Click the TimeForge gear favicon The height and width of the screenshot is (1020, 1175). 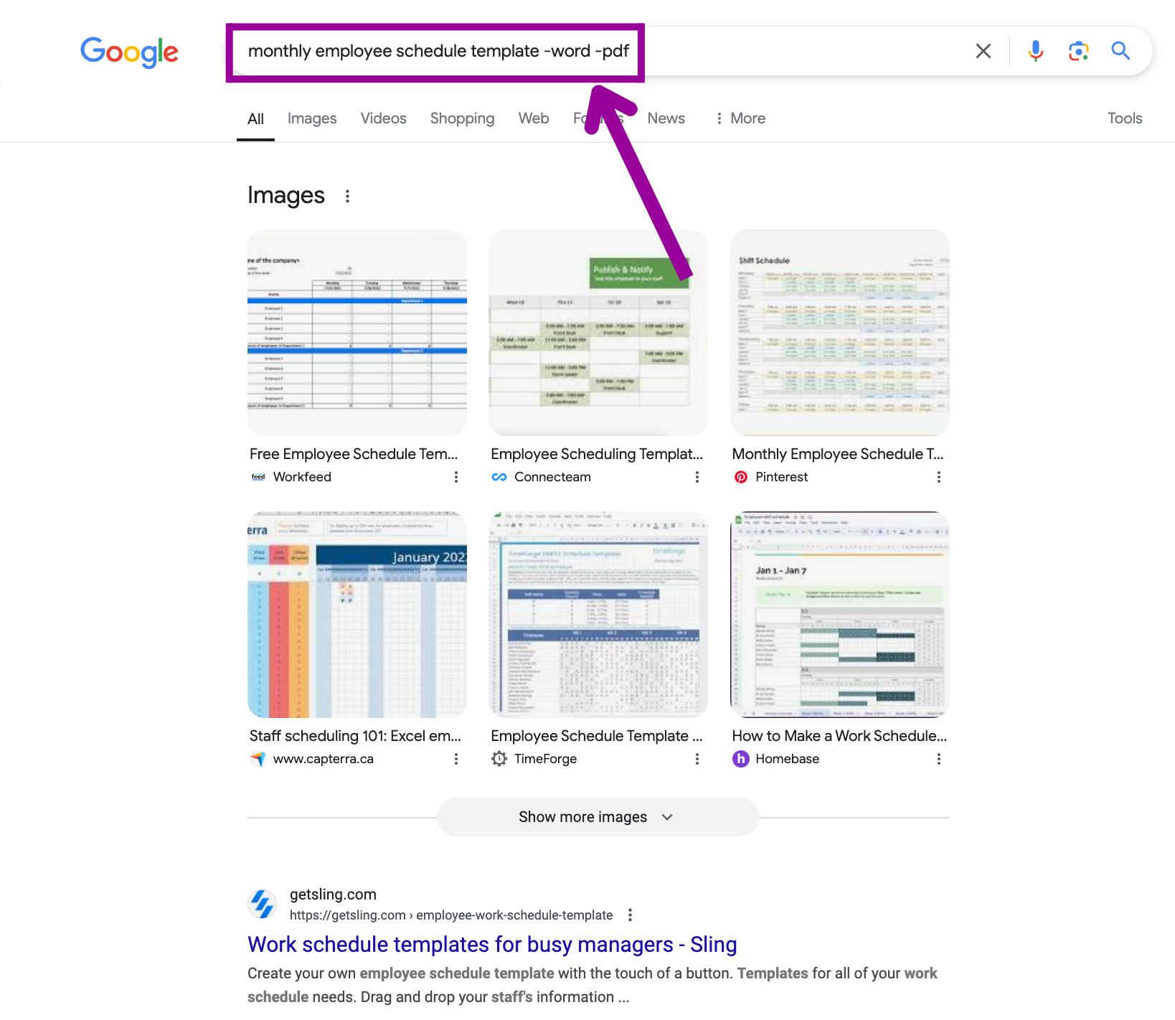coord(499,759)
